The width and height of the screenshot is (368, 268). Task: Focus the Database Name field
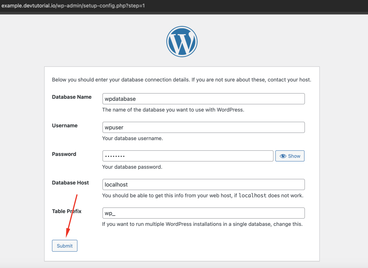203,99
